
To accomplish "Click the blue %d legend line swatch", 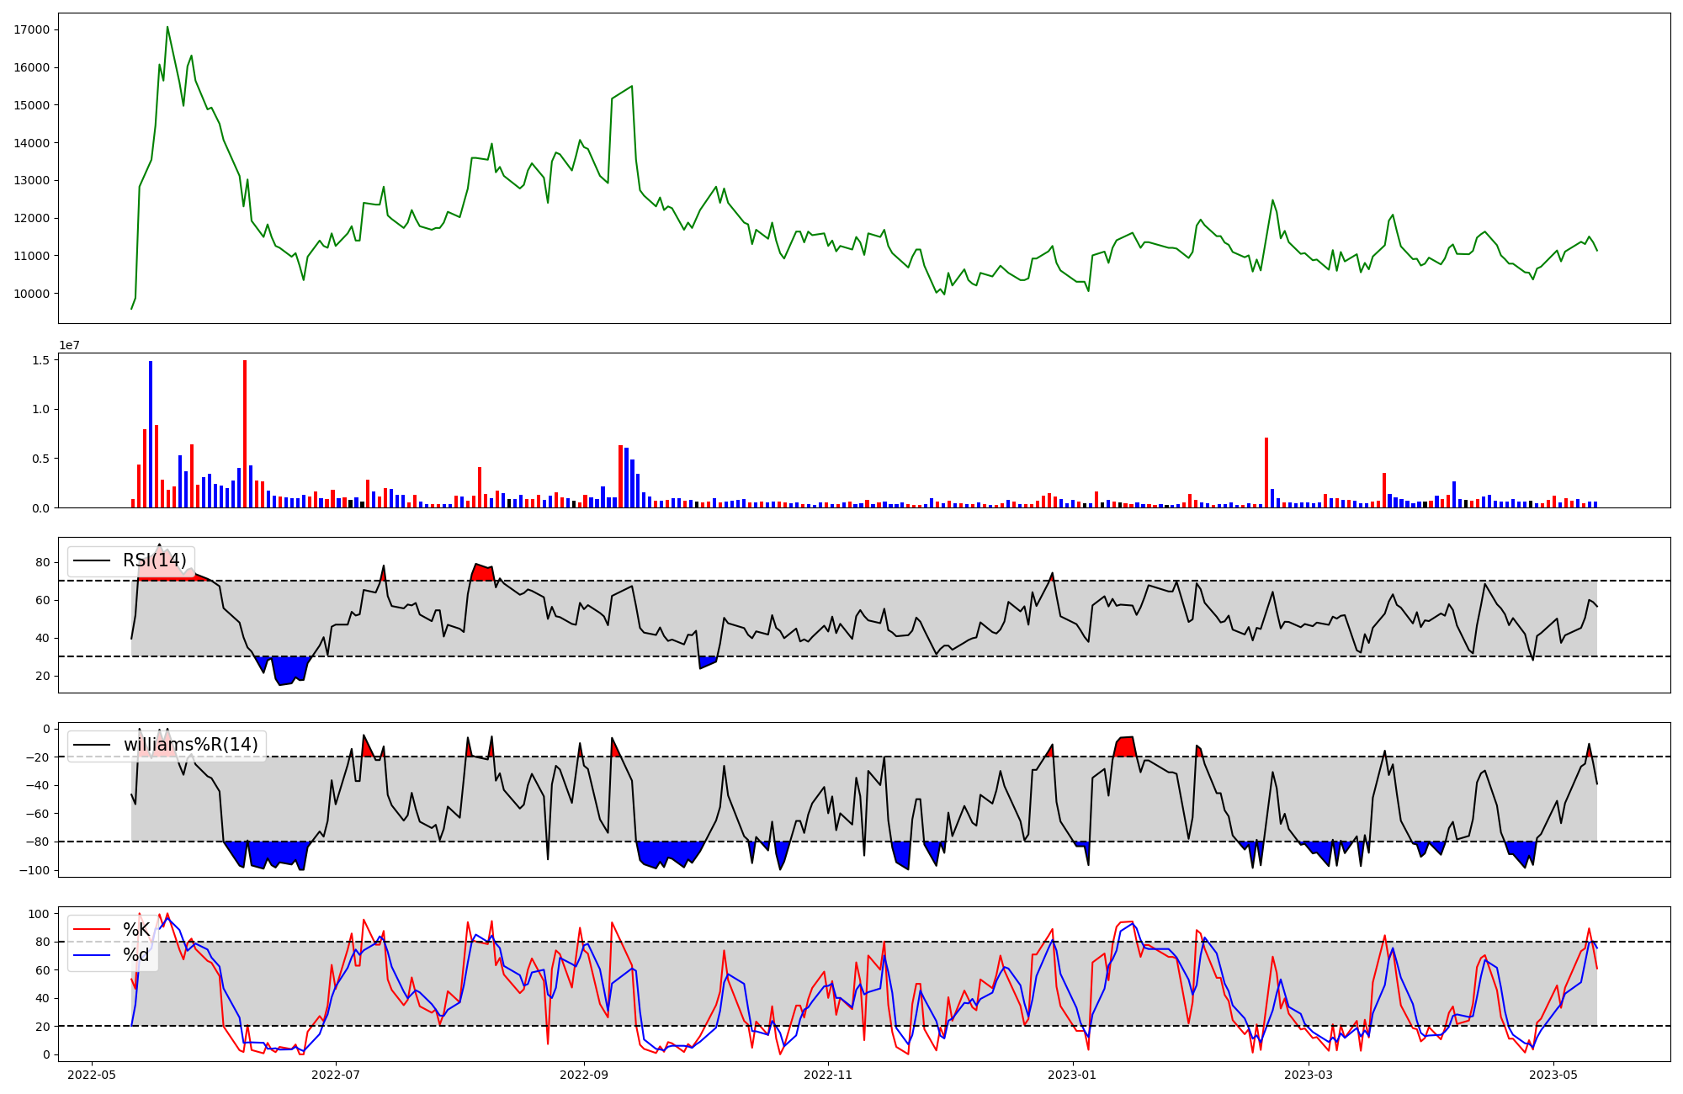I will 93,955.
